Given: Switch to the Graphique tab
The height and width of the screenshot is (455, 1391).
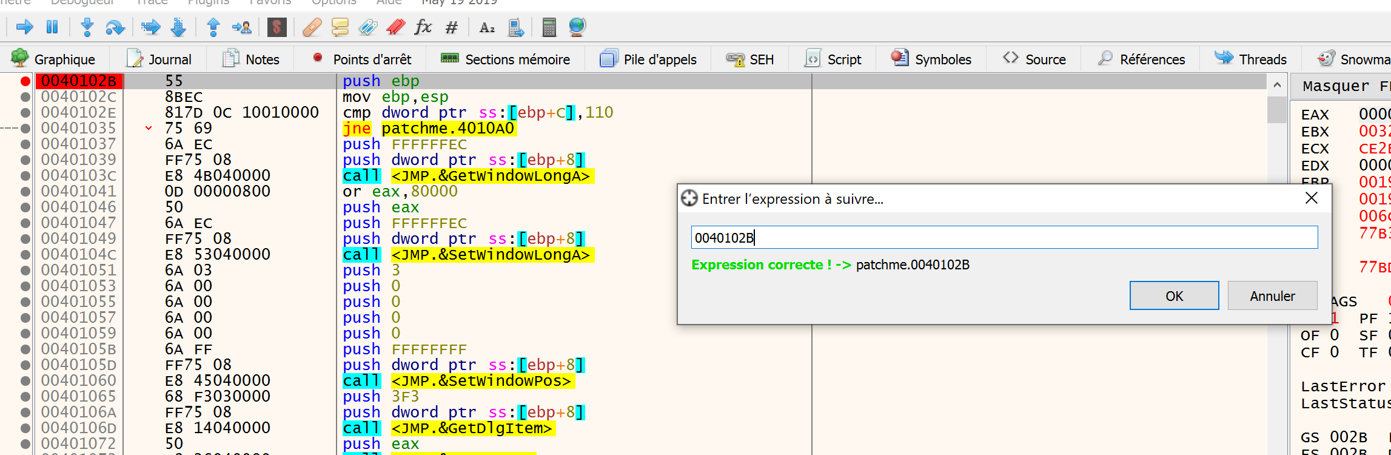Looking at the screenshot, I should 53,59.
